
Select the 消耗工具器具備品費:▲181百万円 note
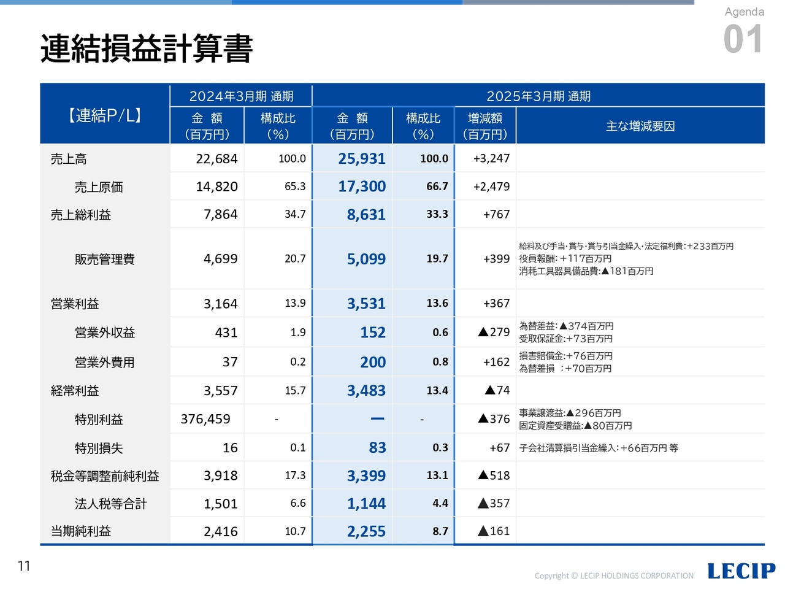tap(586, 271)
